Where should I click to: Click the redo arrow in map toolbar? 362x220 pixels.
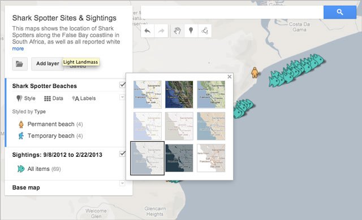point(161,31)
